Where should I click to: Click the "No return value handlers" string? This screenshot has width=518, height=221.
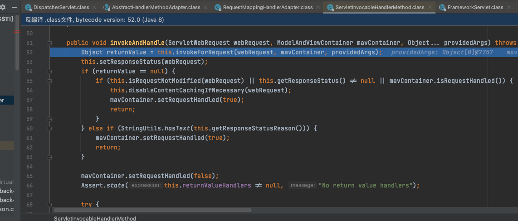(365, 185)
